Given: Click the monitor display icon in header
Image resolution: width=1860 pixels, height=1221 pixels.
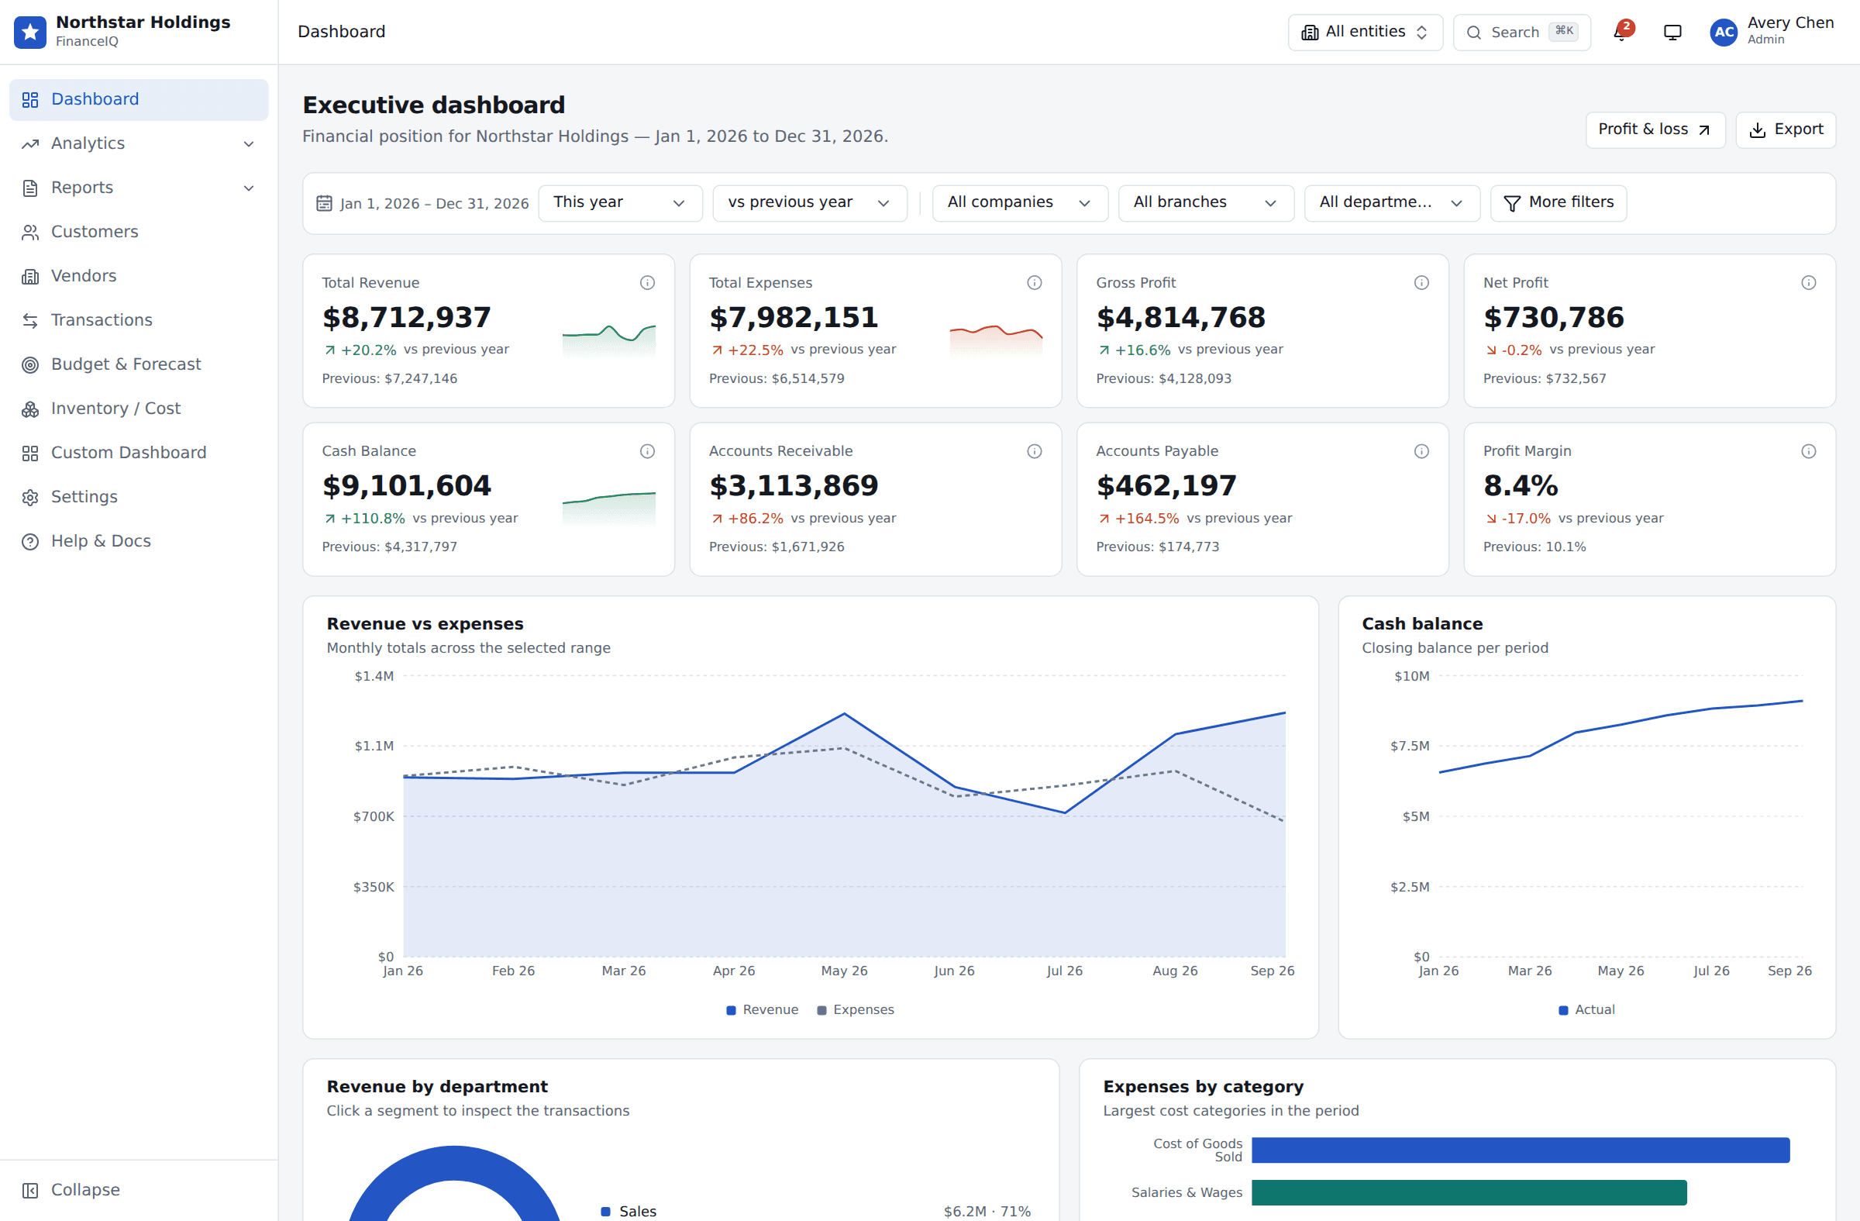Looking at the screenshot, I should [x=1672, y=32].
